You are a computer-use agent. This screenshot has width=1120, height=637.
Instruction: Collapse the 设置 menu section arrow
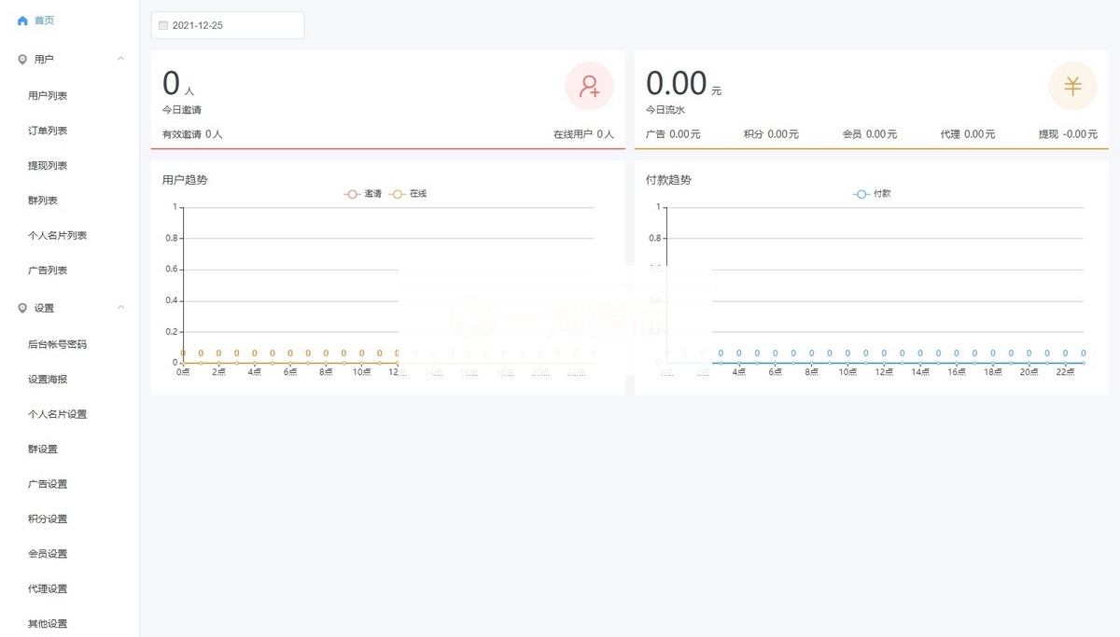120,308
